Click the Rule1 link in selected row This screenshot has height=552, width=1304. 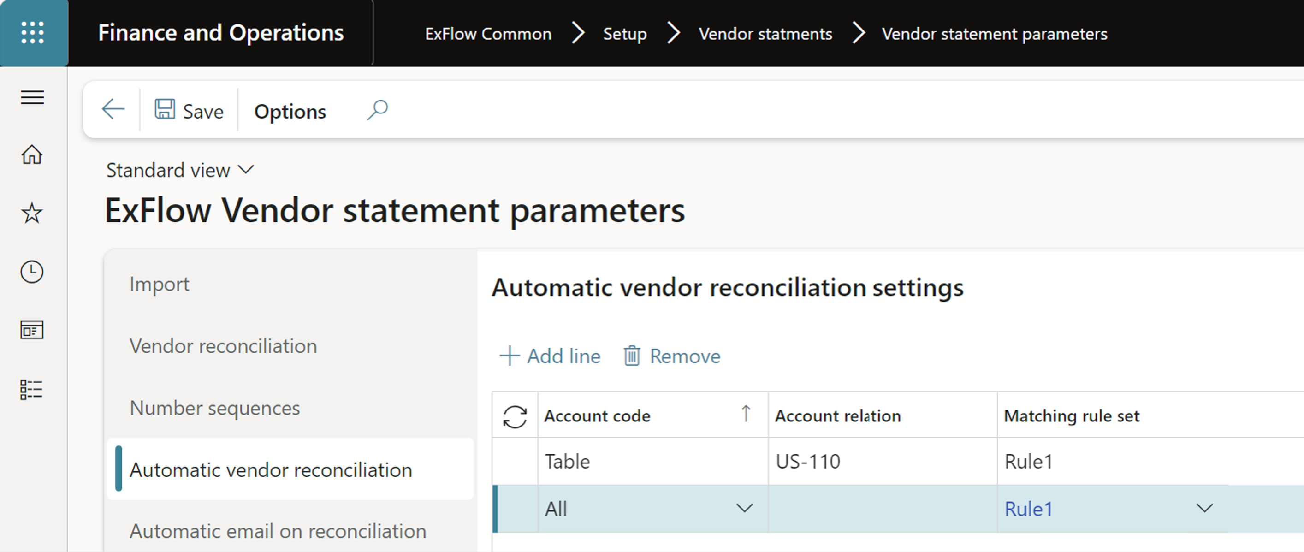[x=1028, y=509]
